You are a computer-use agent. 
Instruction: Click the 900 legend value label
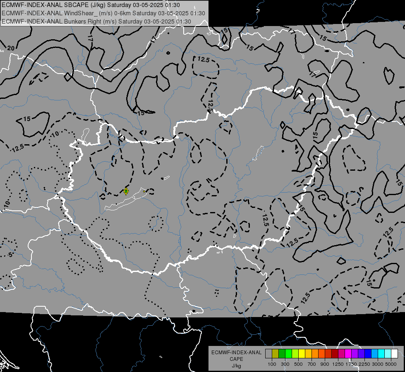click(x=325, y=364)
